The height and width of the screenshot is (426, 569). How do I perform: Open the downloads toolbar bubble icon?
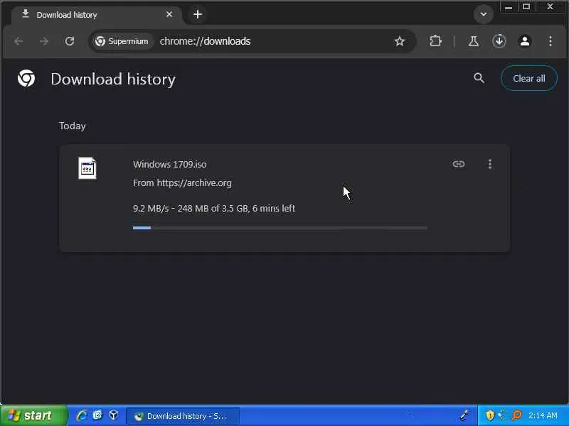point(499,41)
